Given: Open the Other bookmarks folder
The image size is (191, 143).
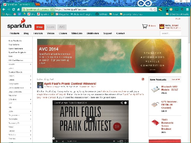Looking at the screenshot, I should pyautogui.click(x=177, y=14).
